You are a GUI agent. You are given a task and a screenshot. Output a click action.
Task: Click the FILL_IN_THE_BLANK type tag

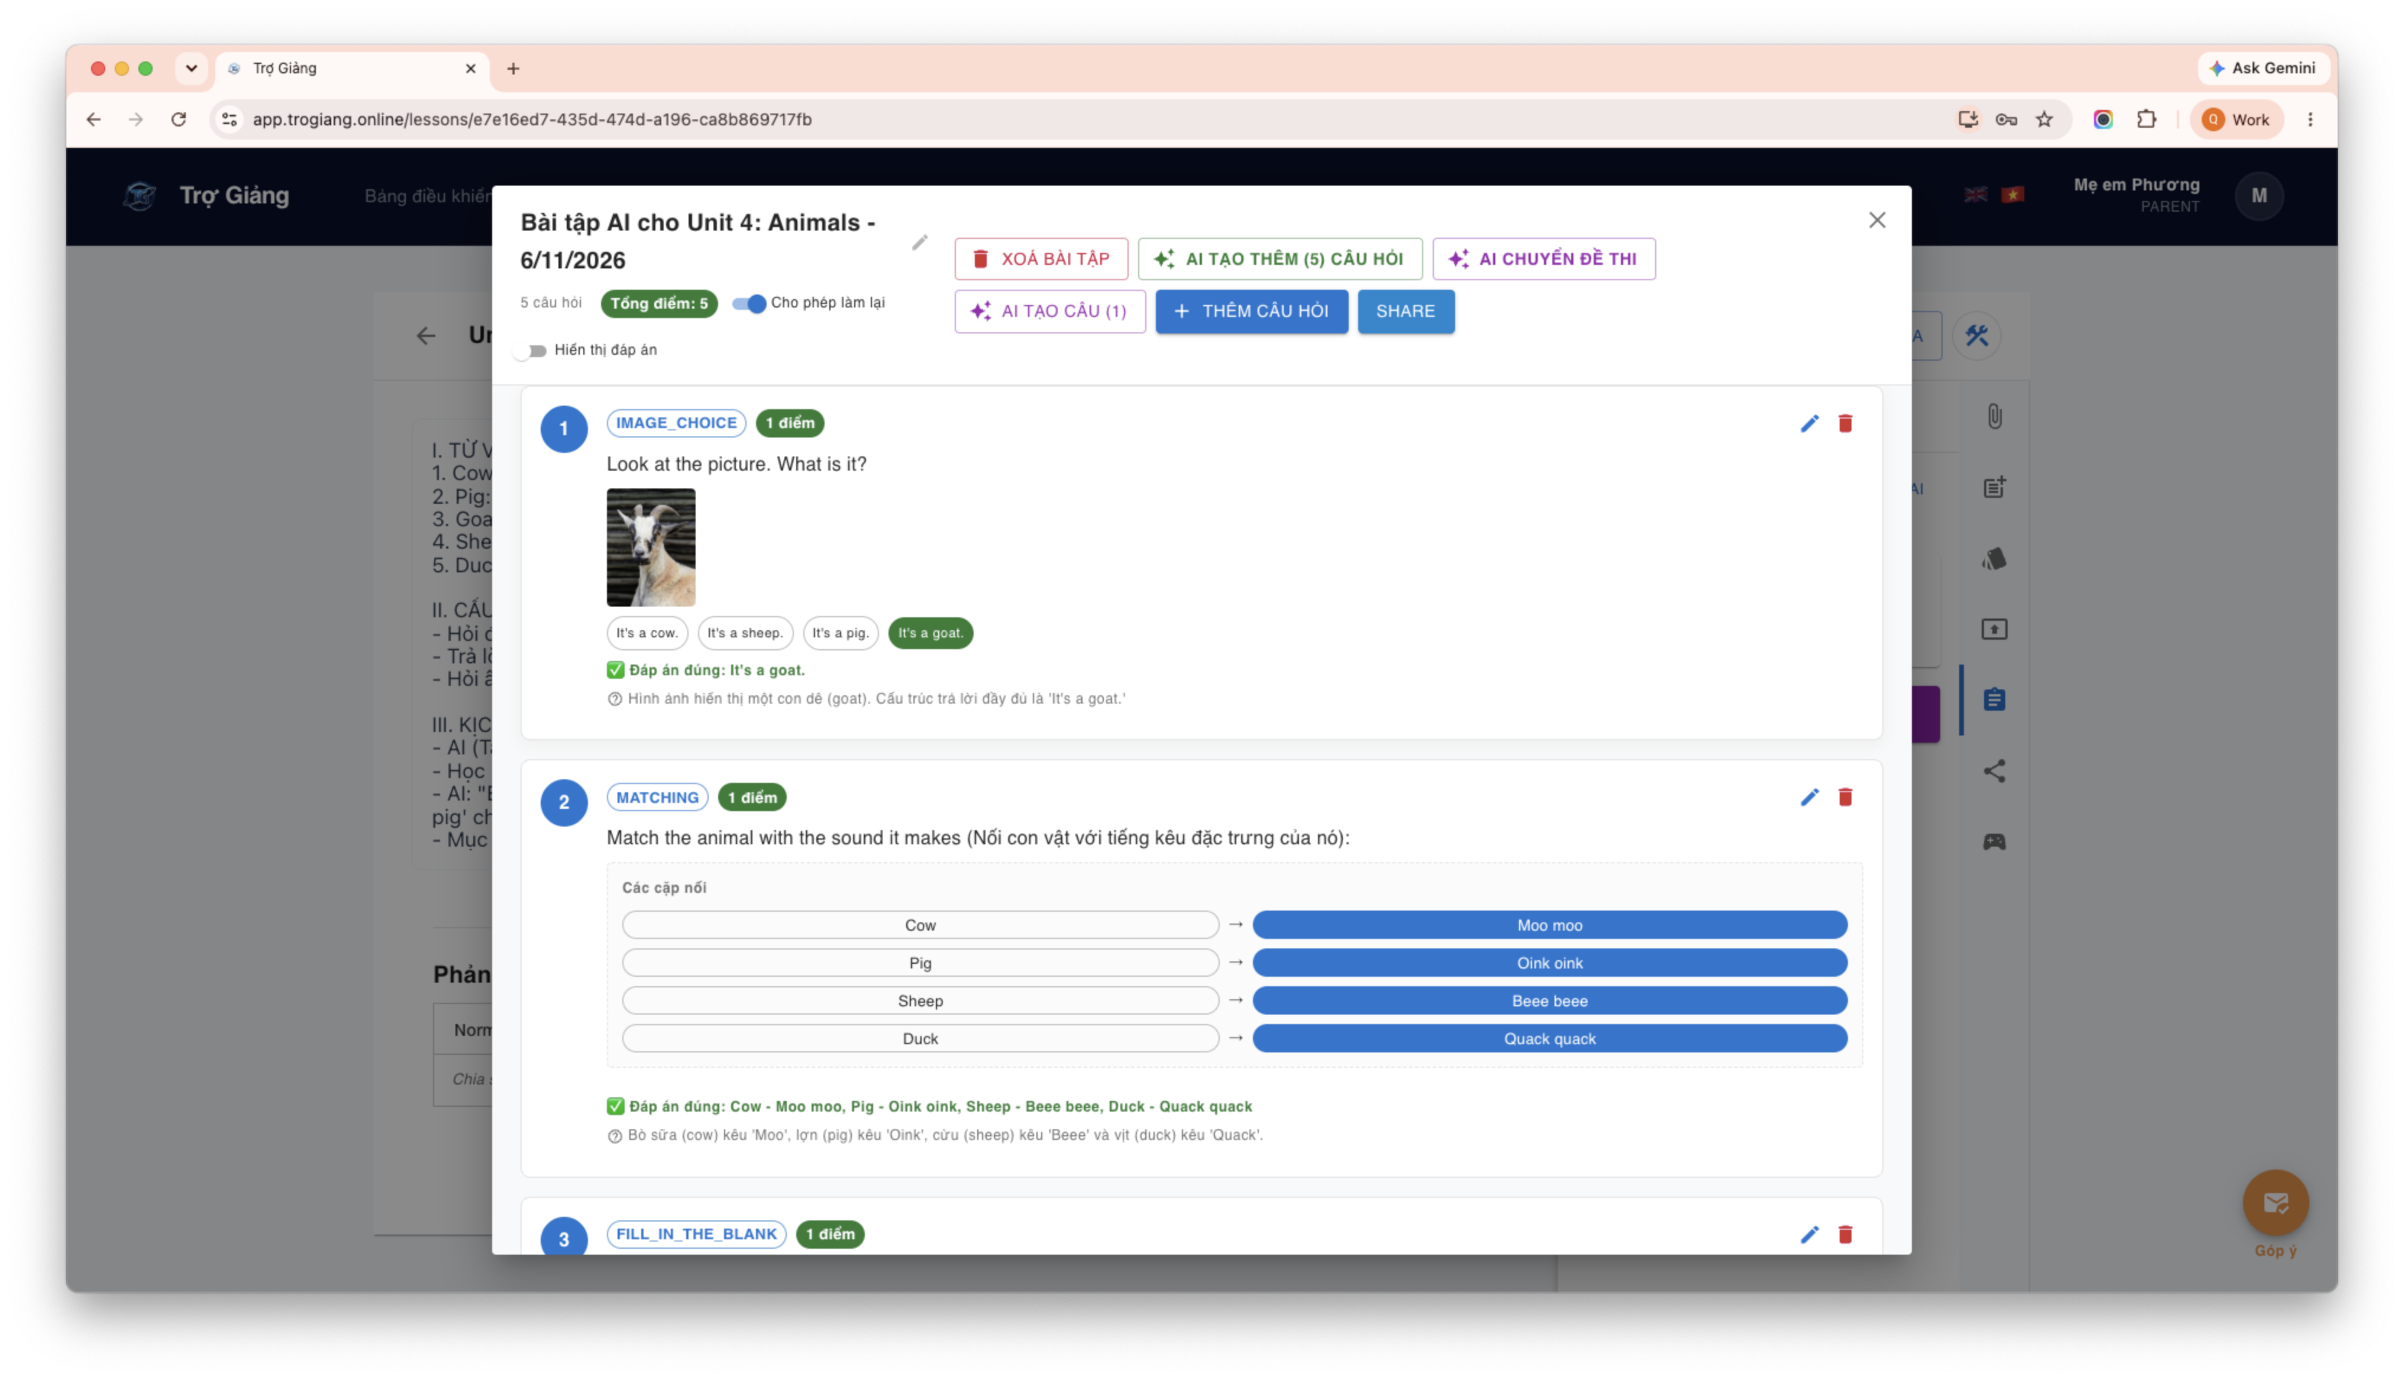coord(696,1234)
